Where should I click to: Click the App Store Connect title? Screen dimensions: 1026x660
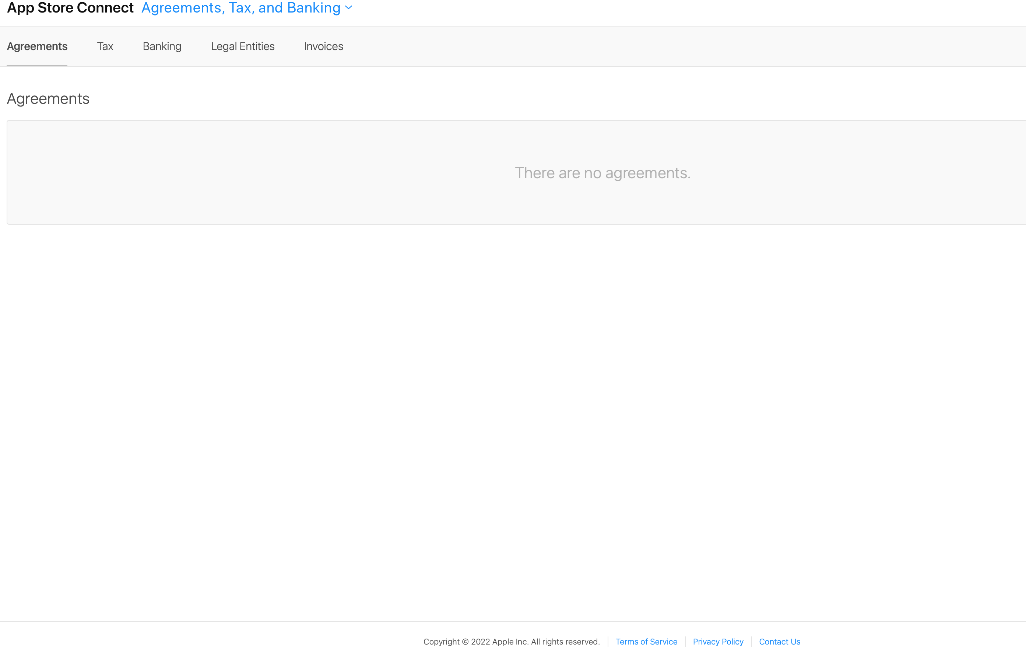70,8
